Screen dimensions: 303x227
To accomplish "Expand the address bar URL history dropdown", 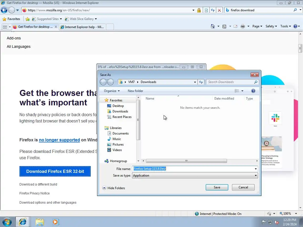I will 193,10.
